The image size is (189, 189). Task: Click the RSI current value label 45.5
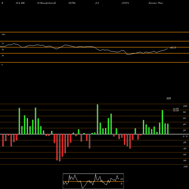173,48
